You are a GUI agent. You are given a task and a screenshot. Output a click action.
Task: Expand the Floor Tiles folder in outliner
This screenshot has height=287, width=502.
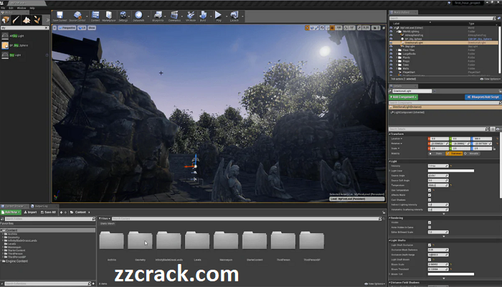tap(397, 50)
